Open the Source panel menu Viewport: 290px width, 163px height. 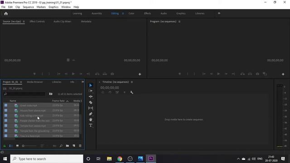(24, 21)
